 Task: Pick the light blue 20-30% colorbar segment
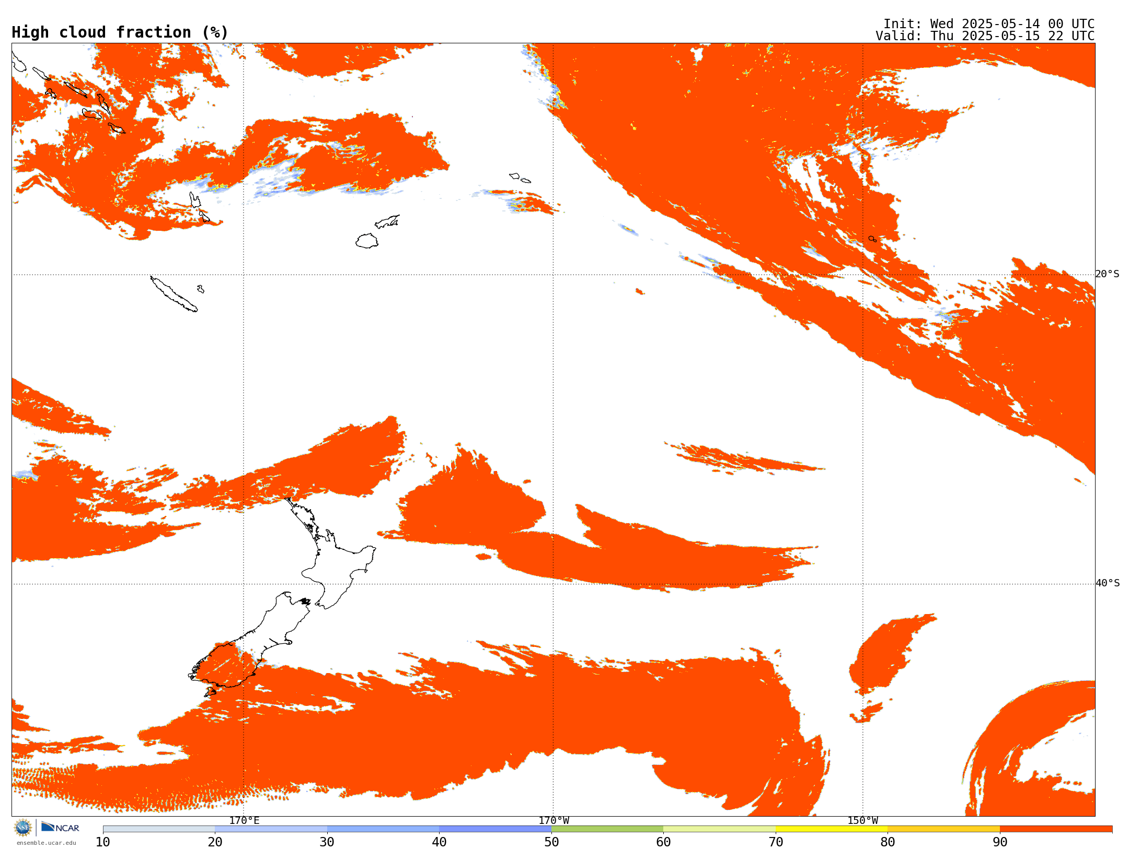271,829
